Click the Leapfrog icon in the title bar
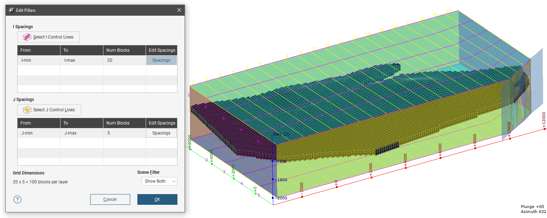This screenshot has height=218, width=547. (x=11, y=10)
